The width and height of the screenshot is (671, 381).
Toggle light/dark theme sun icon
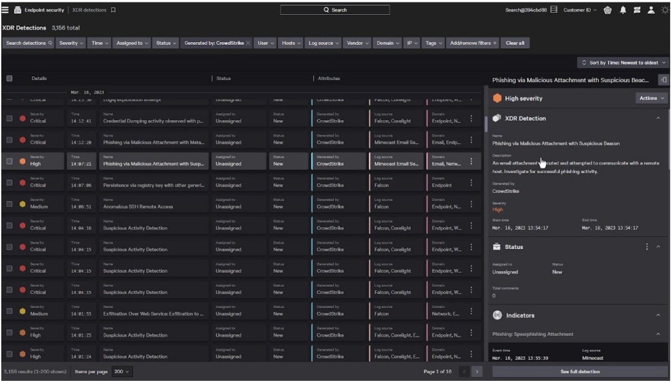pos(664,10)
